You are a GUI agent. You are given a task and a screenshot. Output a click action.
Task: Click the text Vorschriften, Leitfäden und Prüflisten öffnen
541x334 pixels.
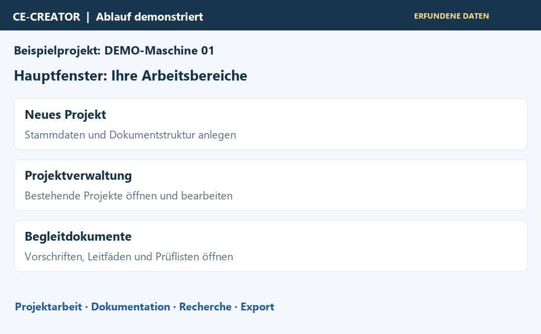click(x=129, y=257)
